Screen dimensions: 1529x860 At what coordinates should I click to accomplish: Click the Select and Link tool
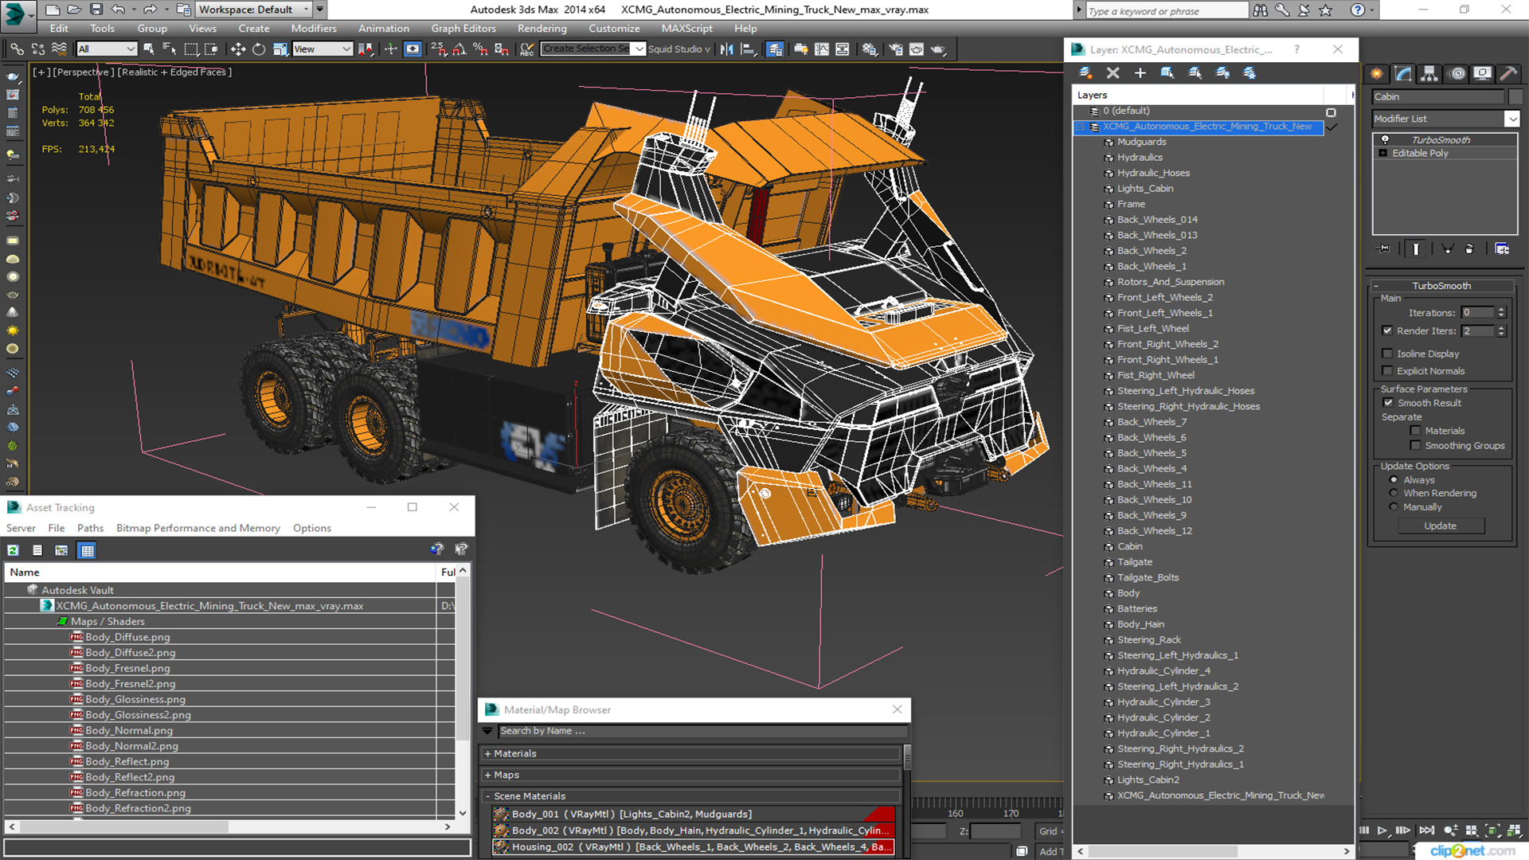click(x=17, y=49)
